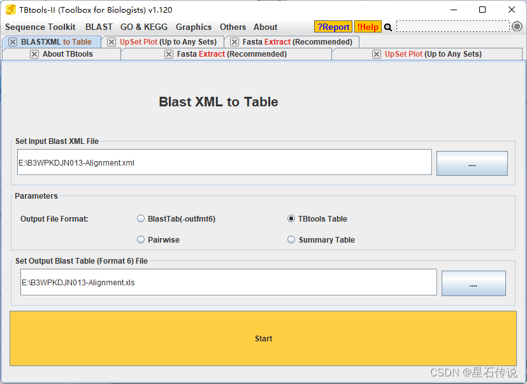This screenshot has height=384, width=527.
Task: Close the BLASTXML to Table tab
Action: 13,42
